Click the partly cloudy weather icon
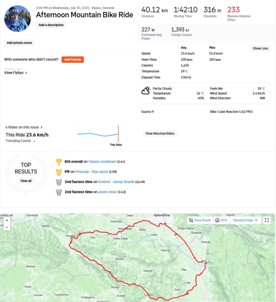 coord(146,90)
